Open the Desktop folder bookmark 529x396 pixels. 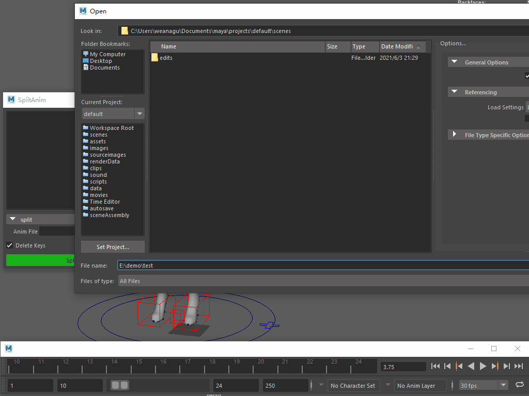point(100,61)
